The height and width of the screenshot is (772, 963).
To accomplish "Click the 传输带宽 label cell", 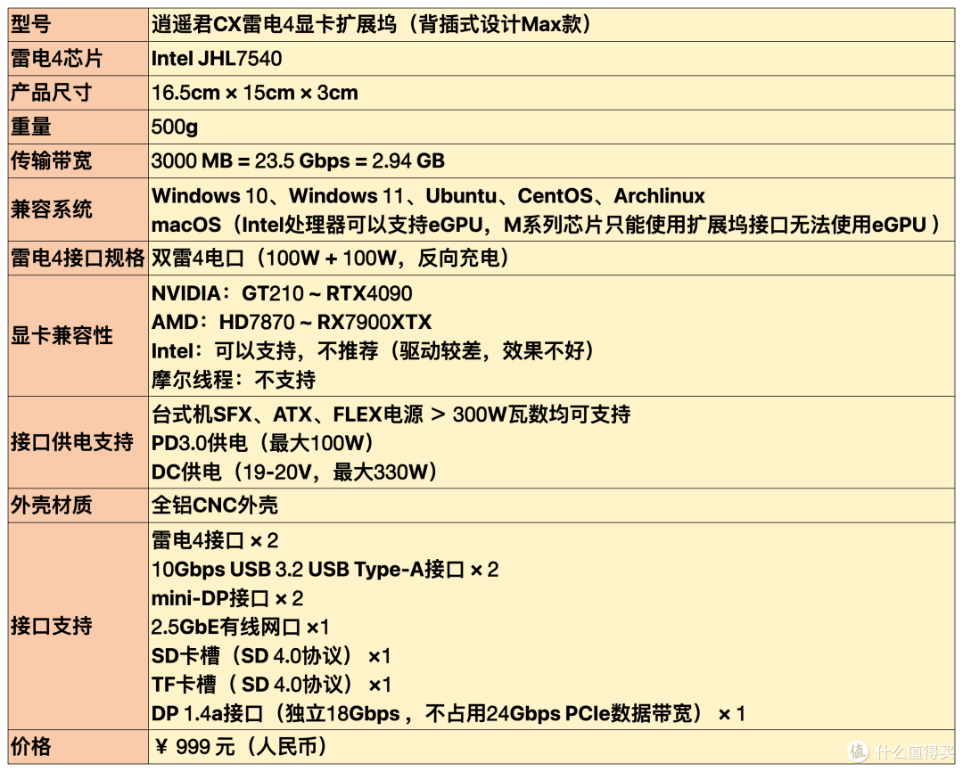I will pyautogui.click(x=78, y=161).
